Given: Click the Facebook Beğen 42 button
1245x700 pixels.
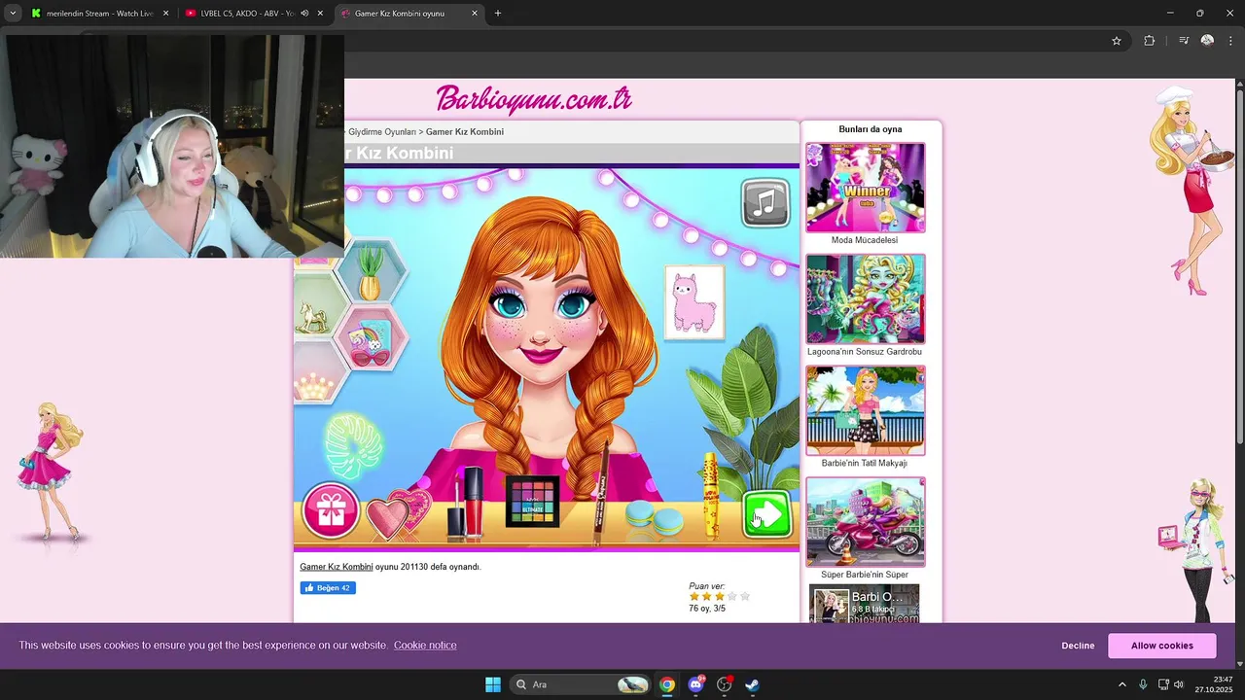Looking at the screenshot, I should (x=328, y=588).
